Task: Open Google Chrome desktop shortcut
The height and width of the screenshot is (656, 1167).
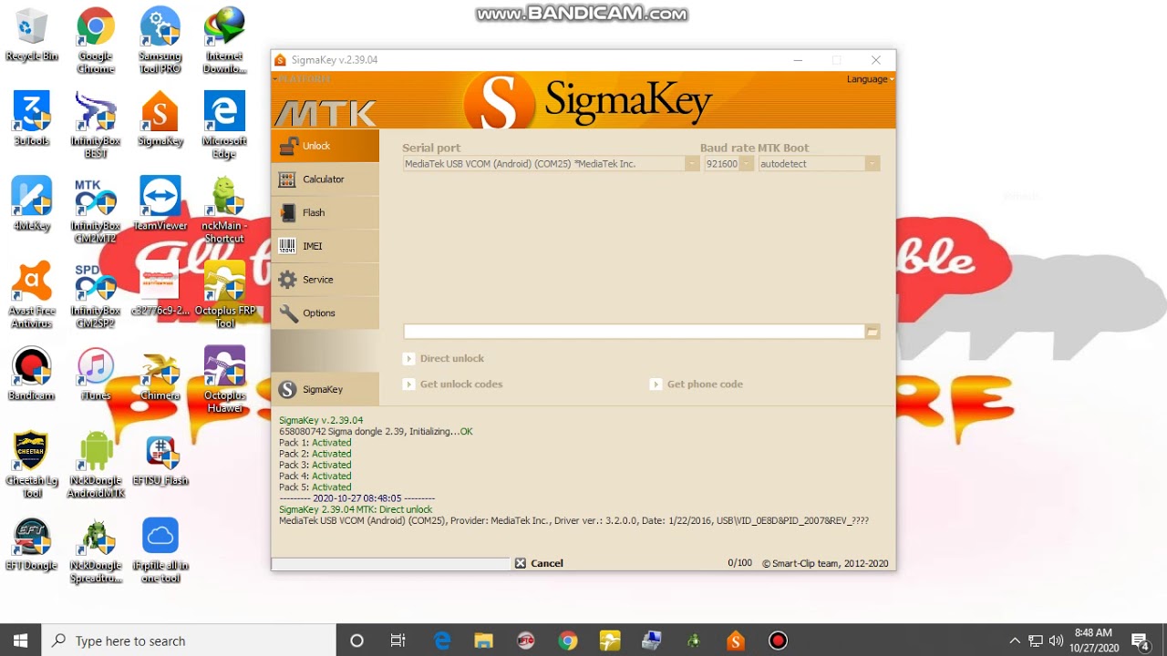Action: point(96,41)
